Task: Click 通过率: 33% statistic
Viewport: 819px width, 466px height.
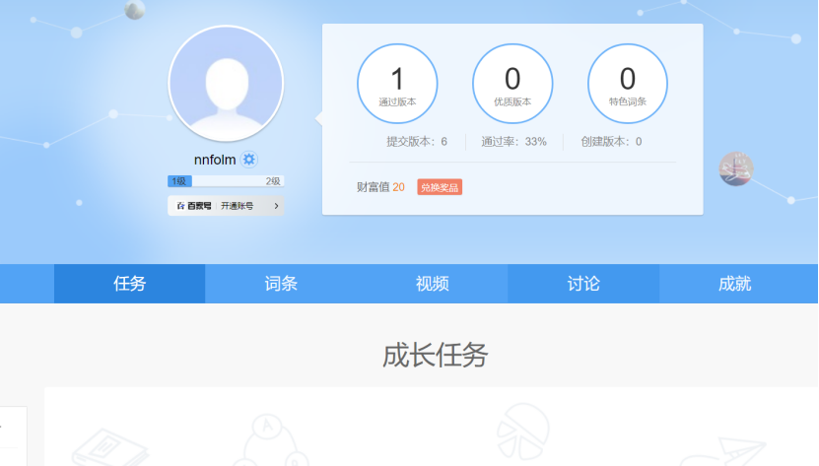Action: 513,142
